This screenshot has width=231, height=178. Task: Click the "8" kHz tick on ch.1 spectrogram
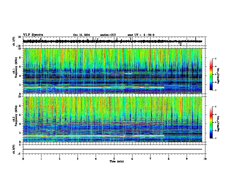pyautogui.click(x=20, y=58)
